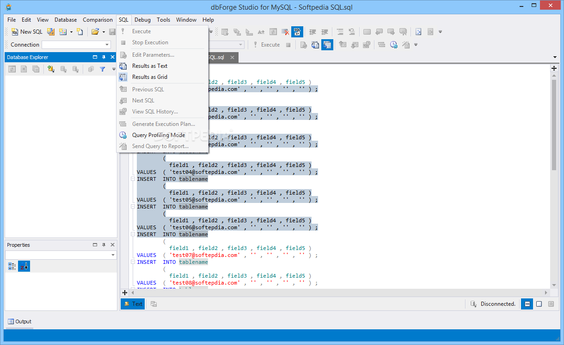Collapse the test06 INSERT statement
Image resolution: width=564 pixels, height=345 pixels.
pos(133,207)
